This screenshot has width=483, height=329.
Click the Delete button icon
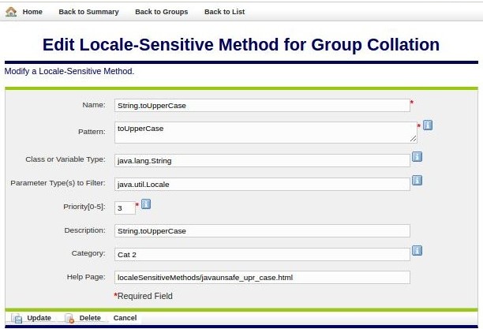(x=69, y=318)
